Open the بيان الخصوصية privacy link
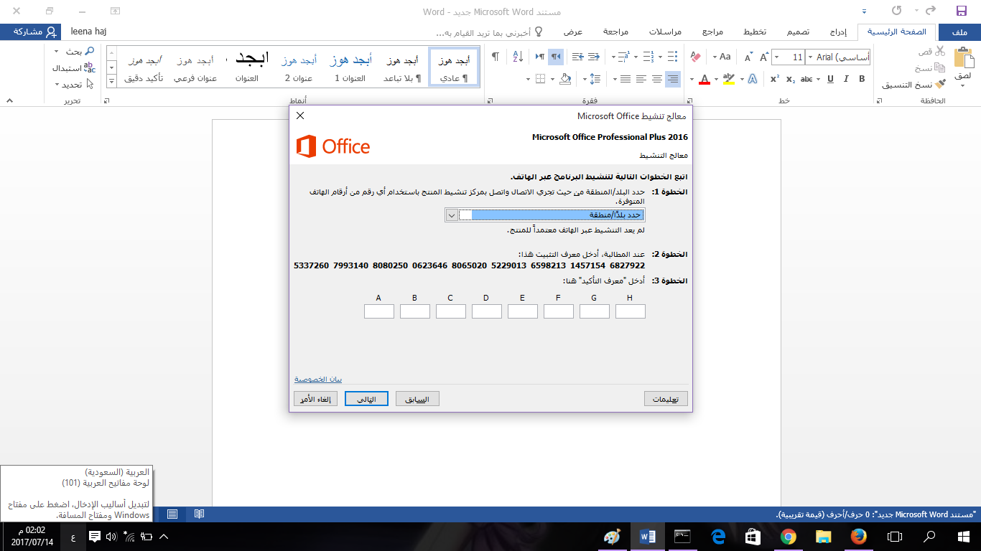The width and height of the screenshot is (981, 551). 318,379
